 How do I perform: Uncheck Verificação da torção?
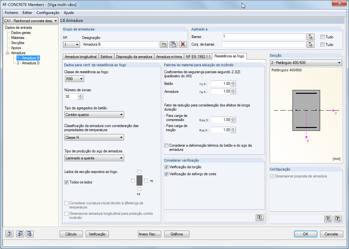pyautogui.click(x=166, y=167)
